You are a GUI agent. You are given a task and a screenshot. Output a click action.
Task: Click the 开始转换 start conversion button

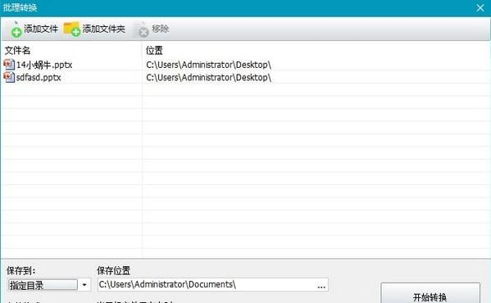430,293
